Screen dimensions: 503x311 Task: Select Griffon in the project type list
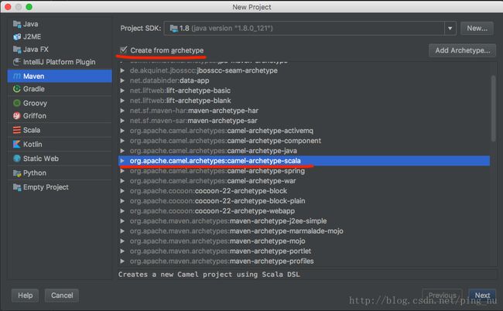coord(60,116)
